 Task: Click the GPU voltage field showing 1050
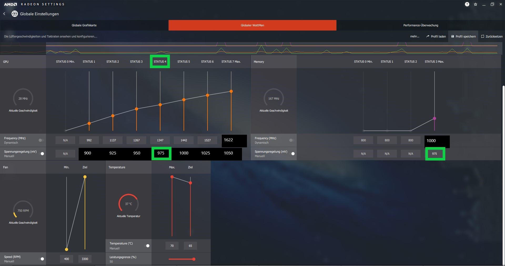point(228,153)
